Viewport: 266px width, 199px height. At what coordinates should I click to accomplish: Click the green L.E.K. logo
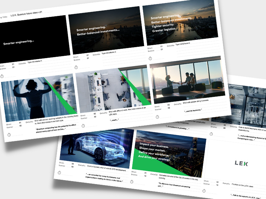click(x=241, y=164)
